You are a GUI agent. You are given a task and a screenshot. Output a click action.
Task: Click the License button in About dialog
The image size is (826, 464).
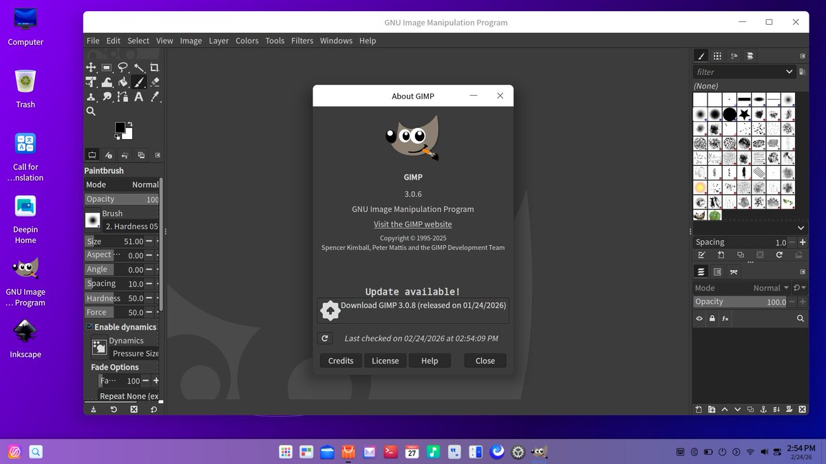[385, 361]
